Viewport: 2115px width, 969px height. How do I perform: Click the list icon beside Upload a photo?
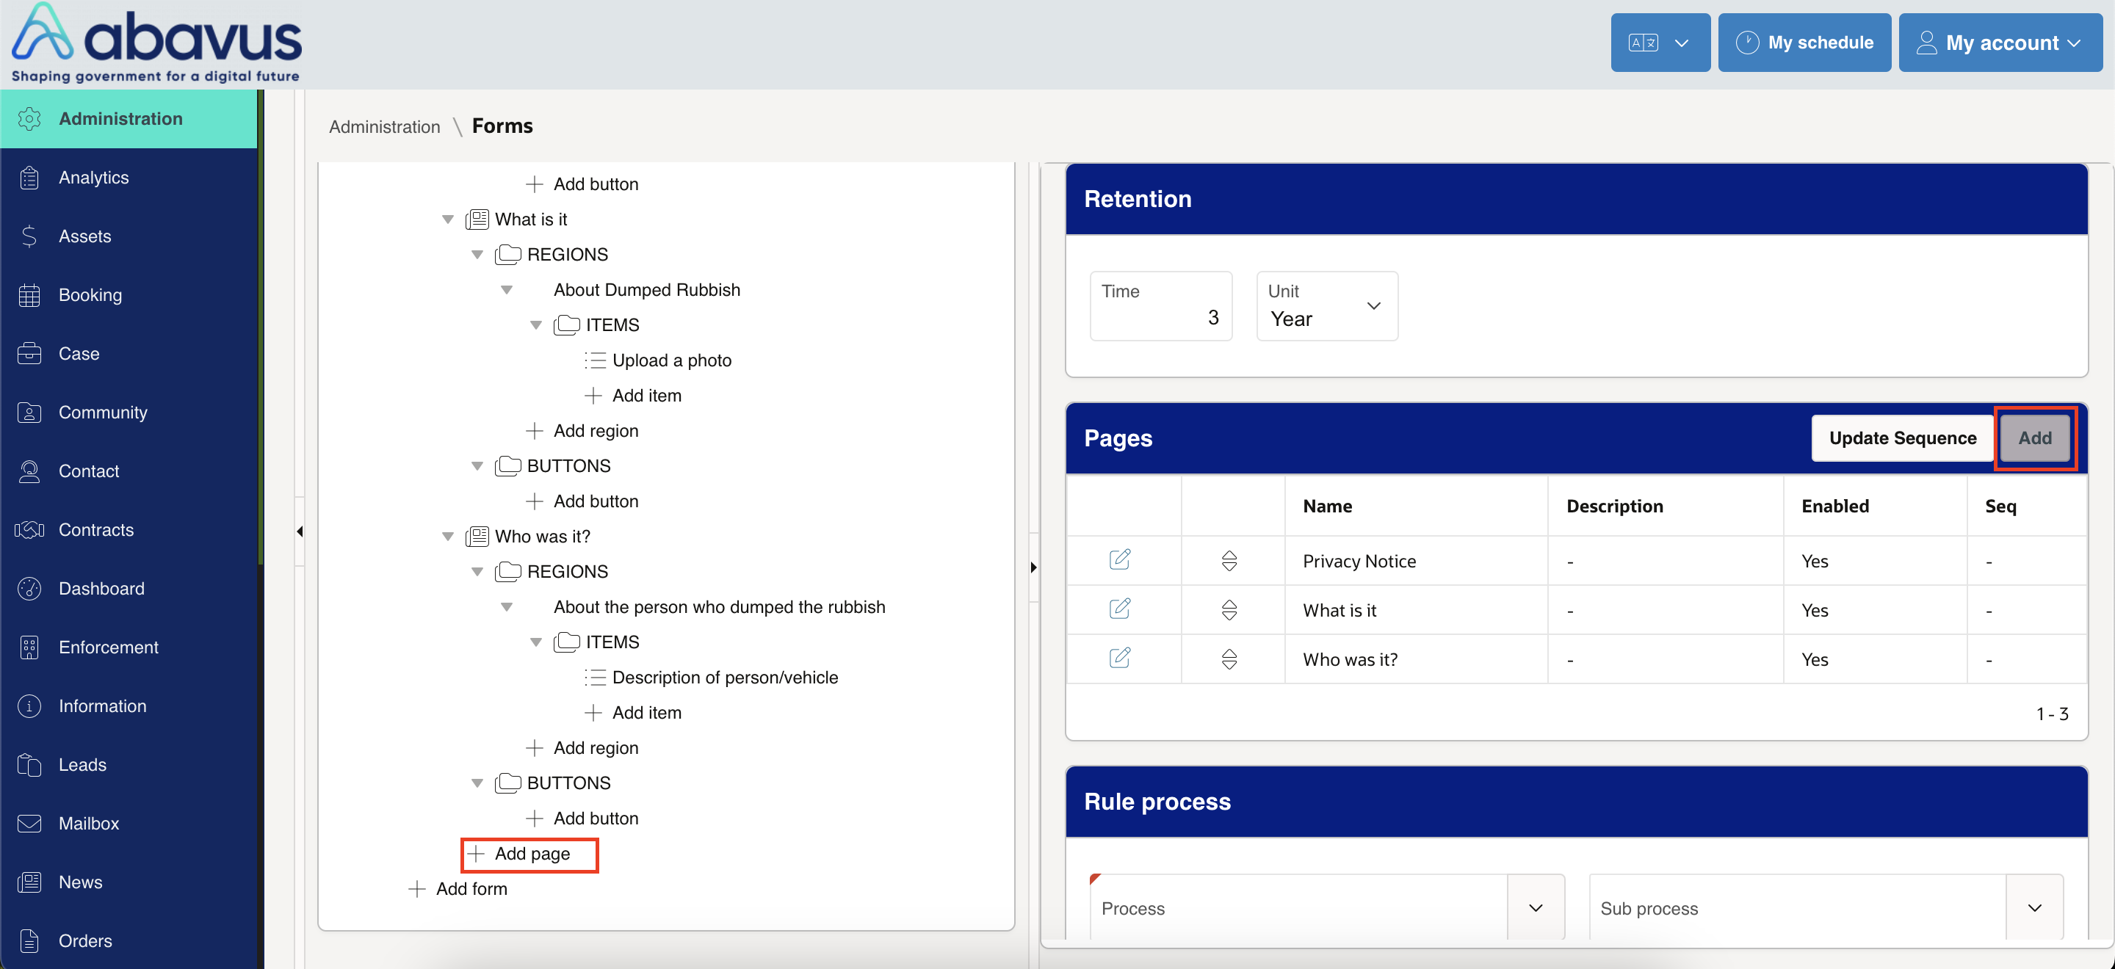pyautogui.click(x=596, y=360)
